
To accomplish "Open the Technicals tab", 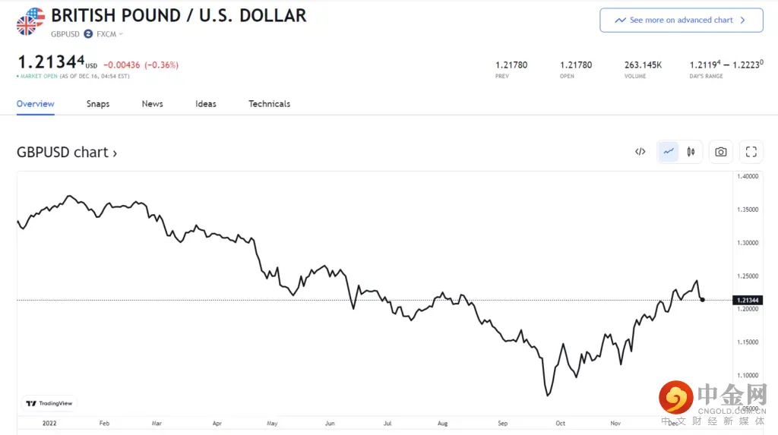I will pos(269,104).
